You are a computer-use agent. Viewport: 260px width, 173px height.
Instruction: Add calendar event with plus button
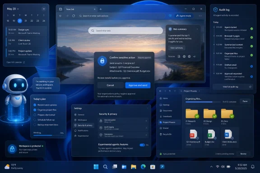click(44, 9)
